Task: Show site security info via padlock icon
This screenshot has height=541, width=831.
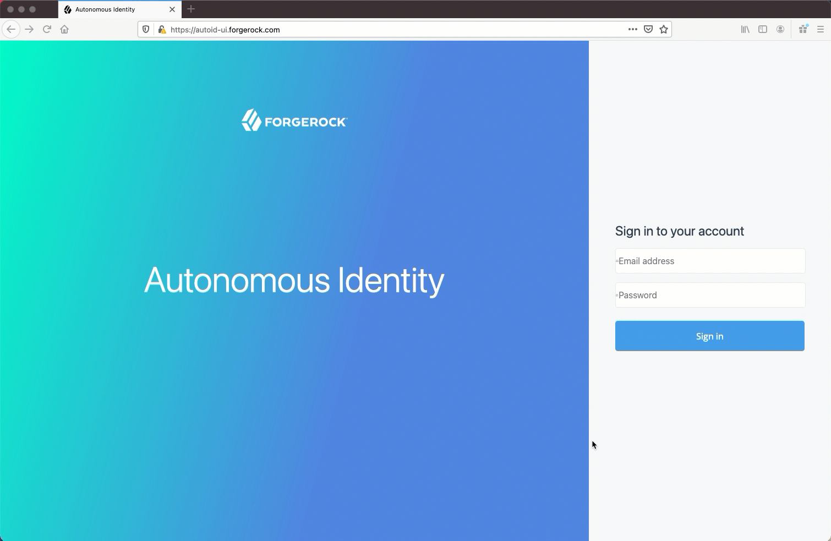Action: click(162, 30)
